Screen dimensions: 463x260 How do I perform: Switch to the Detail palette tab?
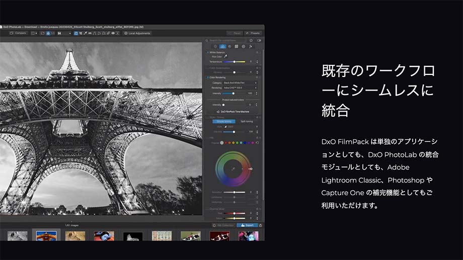pyautogui.click(x=229, y=47)
